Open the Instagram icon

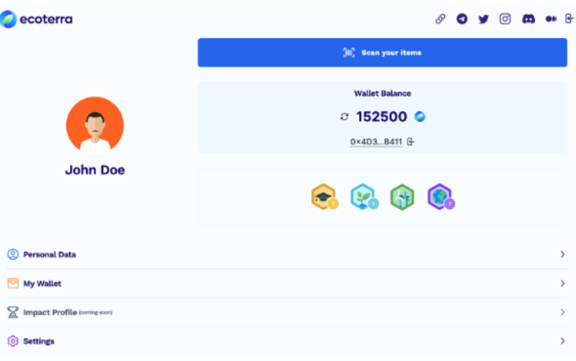pyautogui.click(x=505, y=19)
